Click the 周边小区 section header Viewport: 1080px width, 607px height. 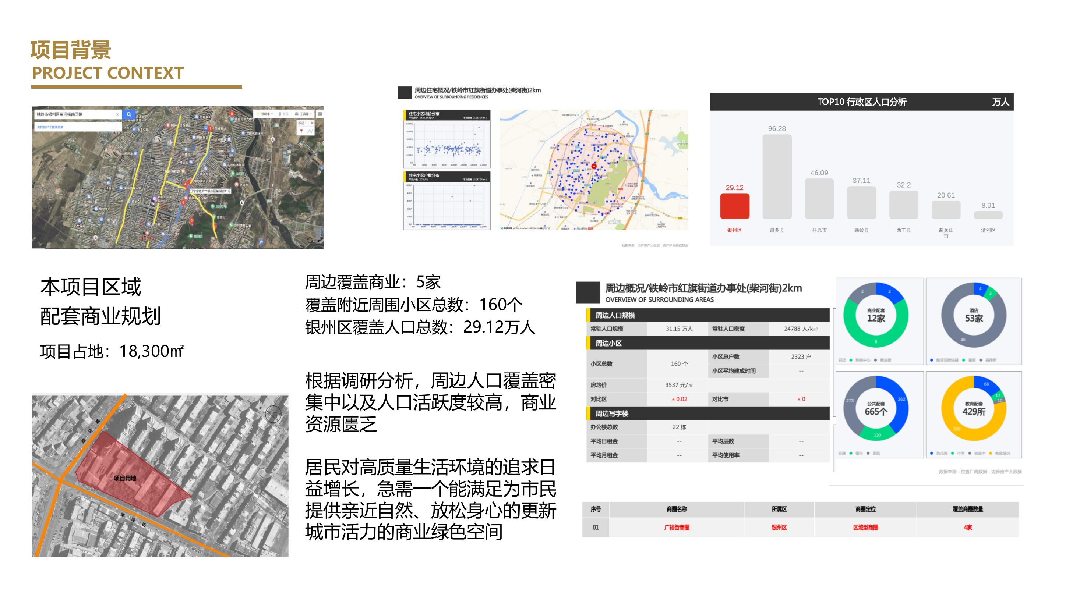pyautogui.click(x=708, y=343)
